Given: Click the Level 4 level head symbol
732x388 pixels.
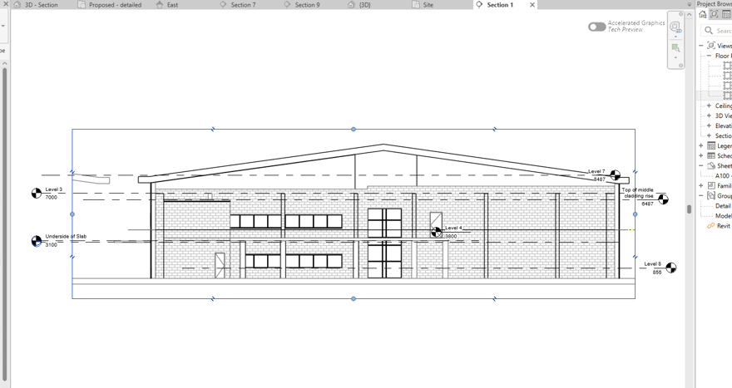Looking at the screenshot, I should coord(436,233).
